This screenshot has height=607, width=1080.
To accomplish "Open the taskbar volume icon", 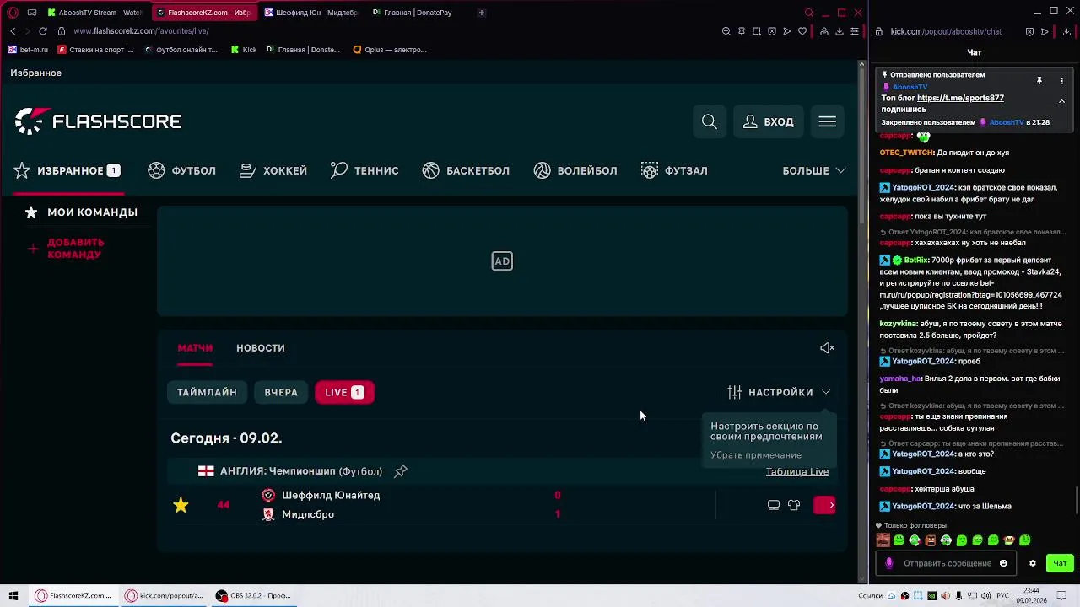I will [985, 596].
